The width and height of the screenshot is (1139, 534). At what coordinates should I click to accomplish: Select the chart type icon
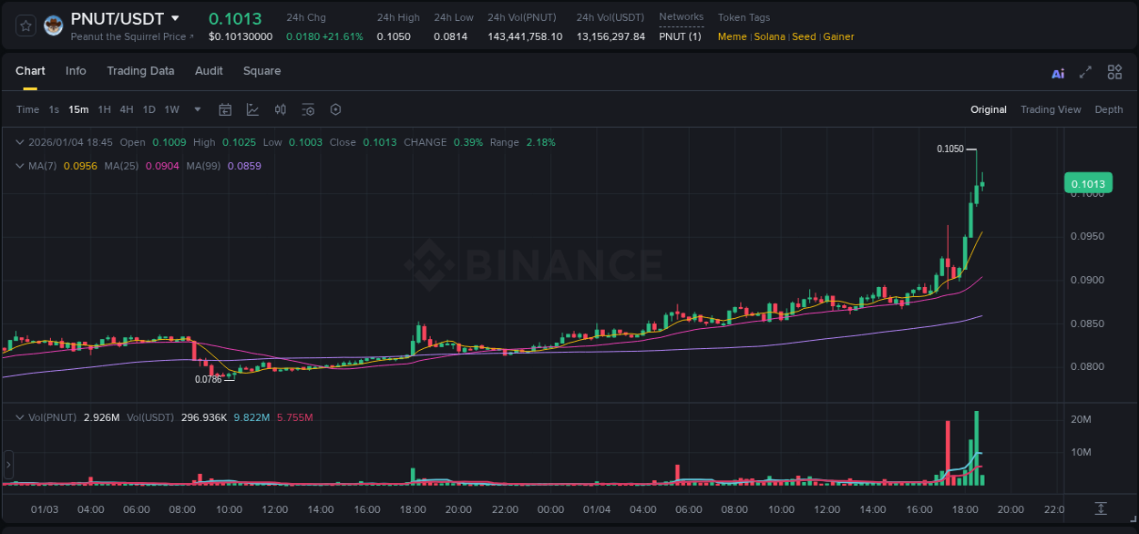pos(252,109)
